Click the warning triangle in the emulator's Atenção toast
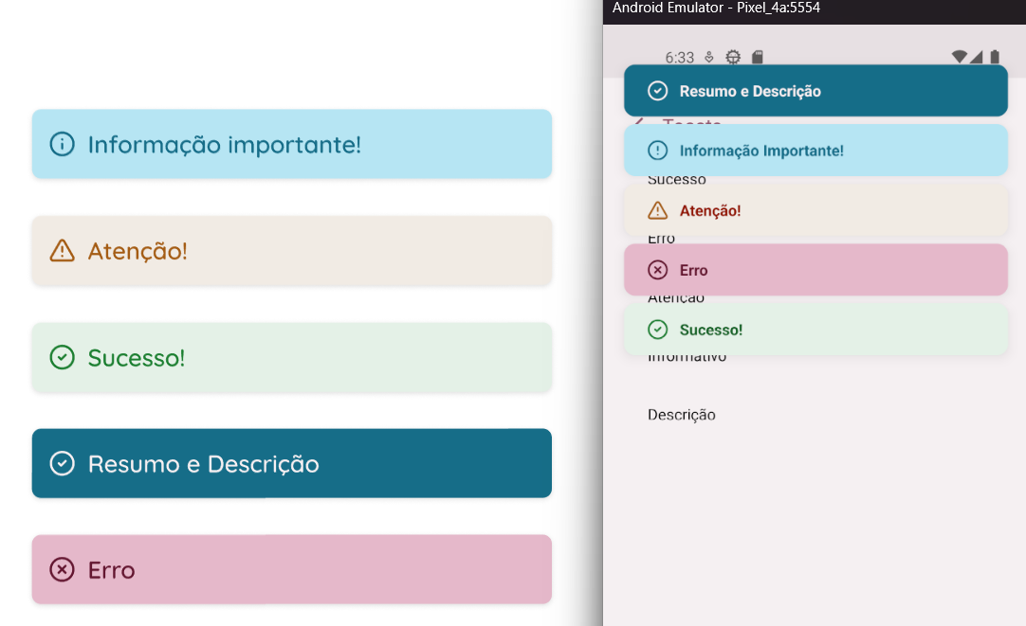 pos(657,210)
